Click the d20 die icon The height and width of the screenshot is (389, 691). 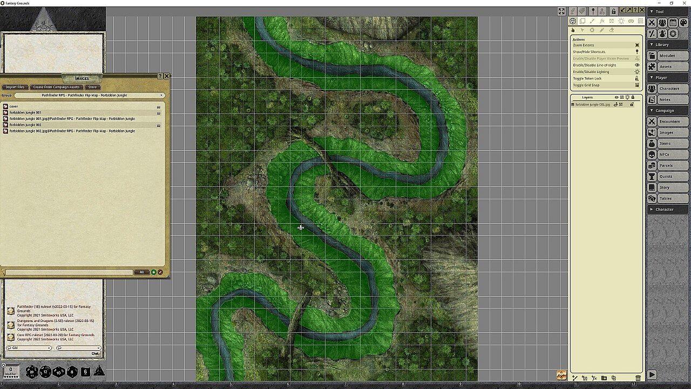click(x=32, y=372)
